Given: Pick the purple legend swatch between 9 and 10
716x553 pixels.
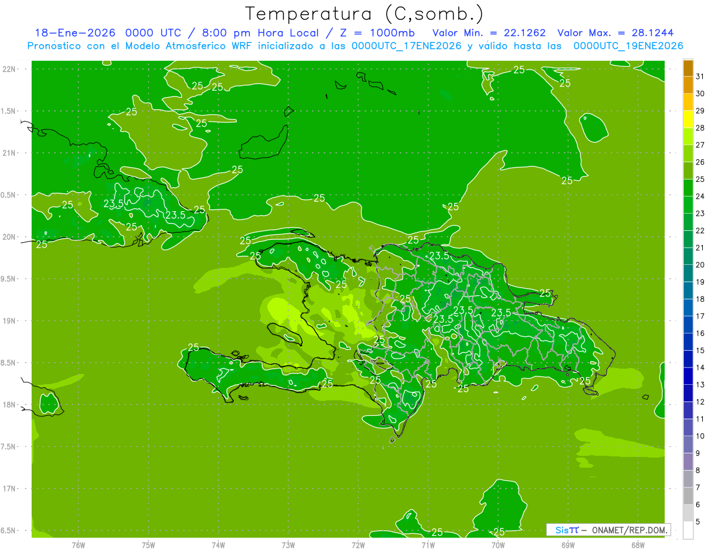Looking at the screenshot, I should 688,444.
